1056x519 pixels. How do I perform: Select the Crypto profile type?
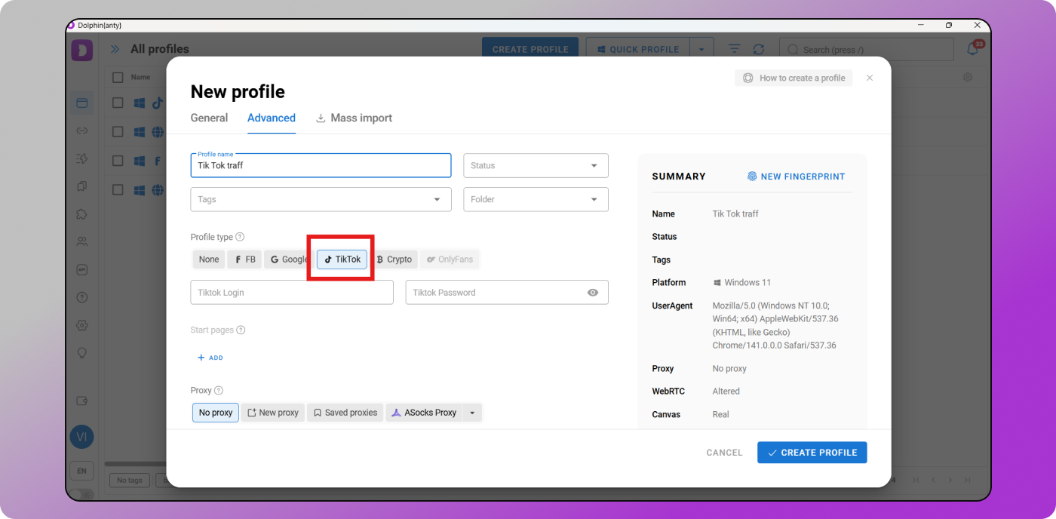[x=394, y=259]
